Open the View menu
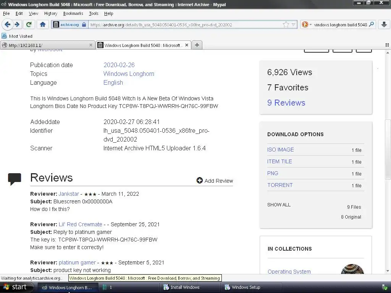 pyautogui.click(x=34, y=13)
